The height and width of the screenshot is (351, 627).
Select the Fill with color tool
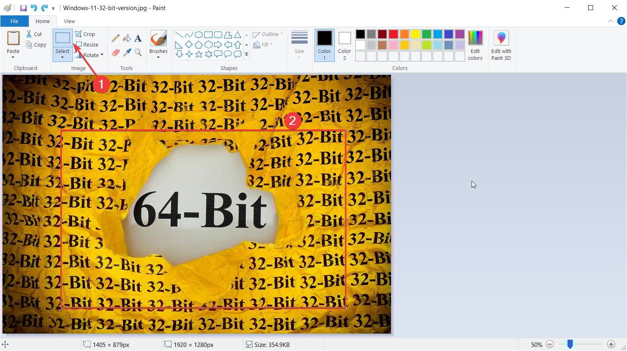pyautogui.click(x=127, y=38)
